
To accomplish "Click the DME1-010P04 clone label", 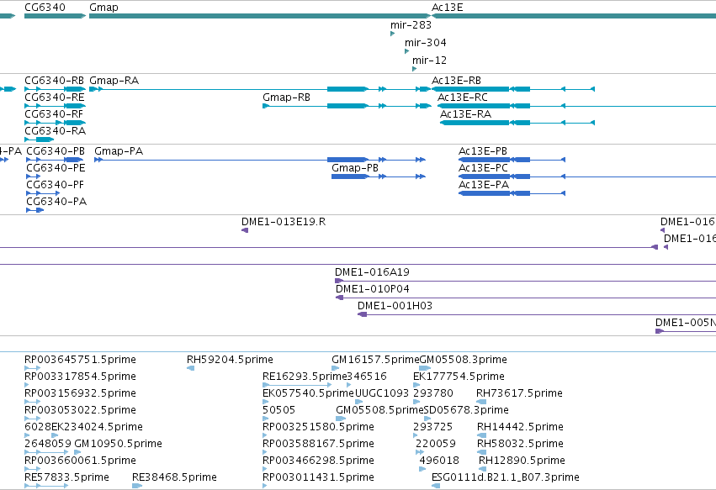I will [372, 289].
